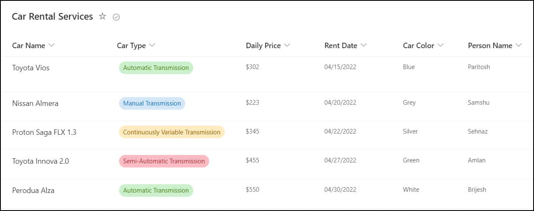Click the Car Rental Services title
This screenshot has width=534, height=211.
(52, 17)
